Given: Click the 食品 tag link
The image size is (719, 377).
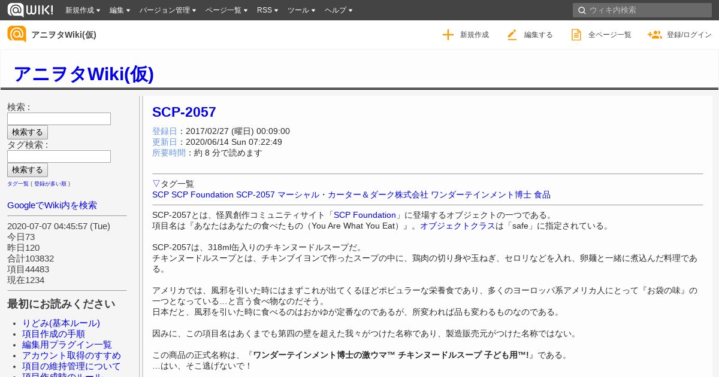Looking at the screenshot, I should pyautogui.click(x=542, y=194).
